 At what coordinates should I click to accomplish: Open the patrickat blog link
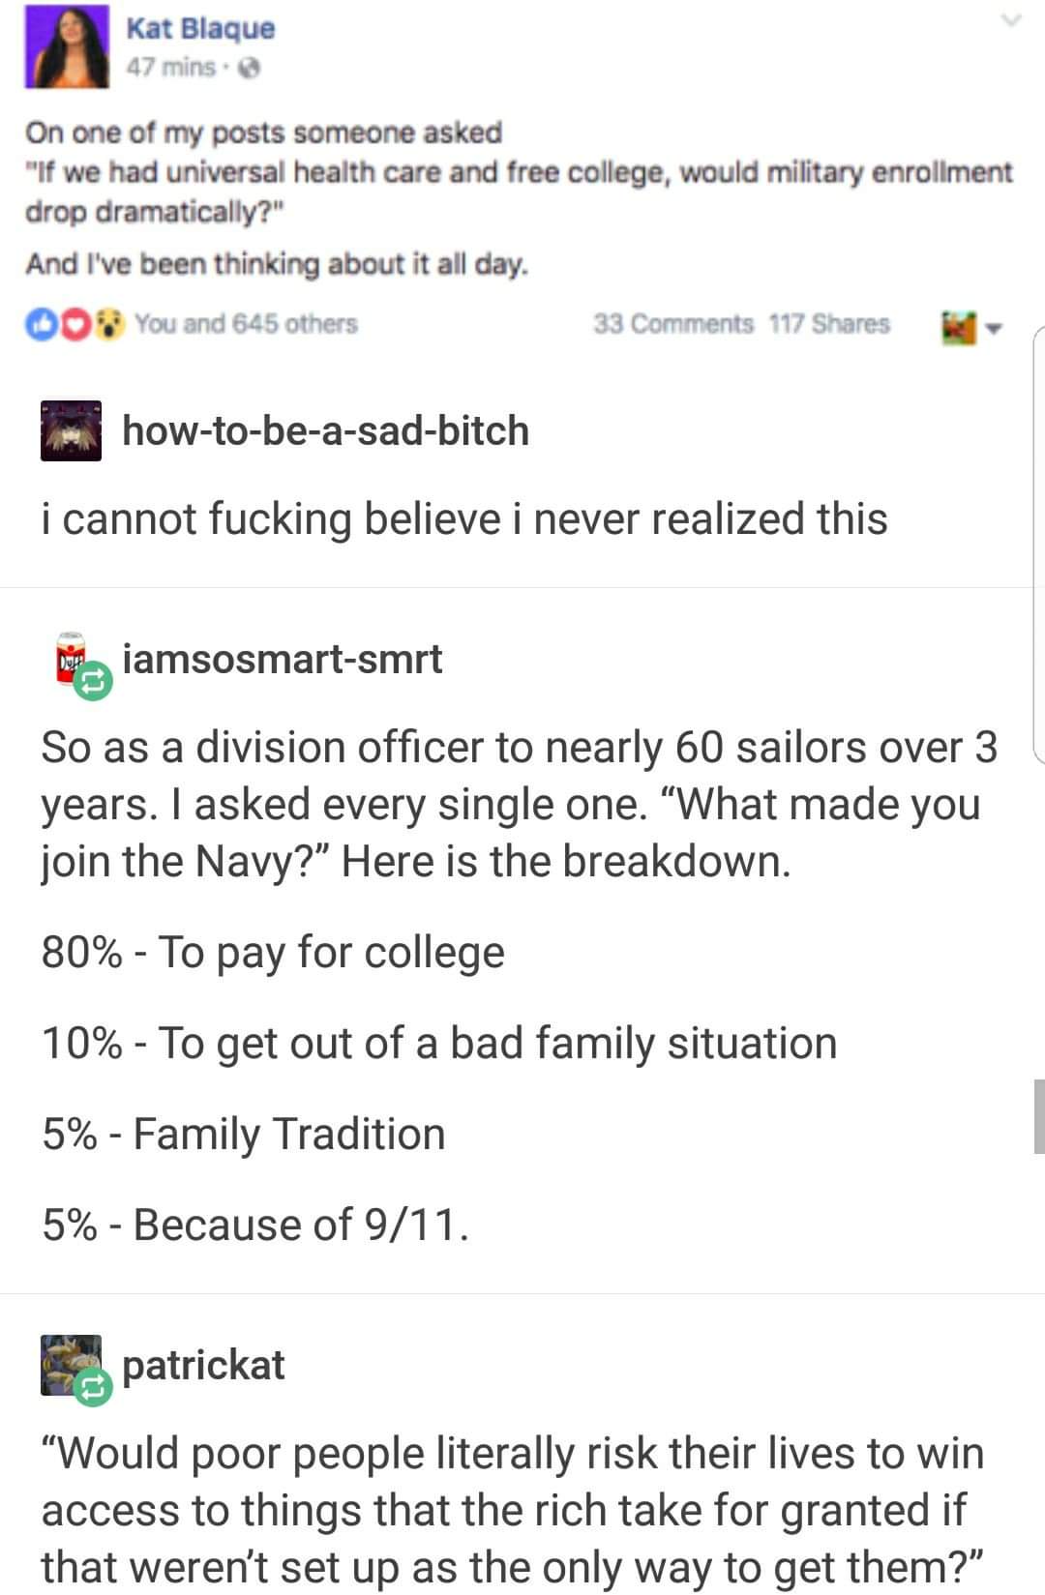coord(203,1365)
